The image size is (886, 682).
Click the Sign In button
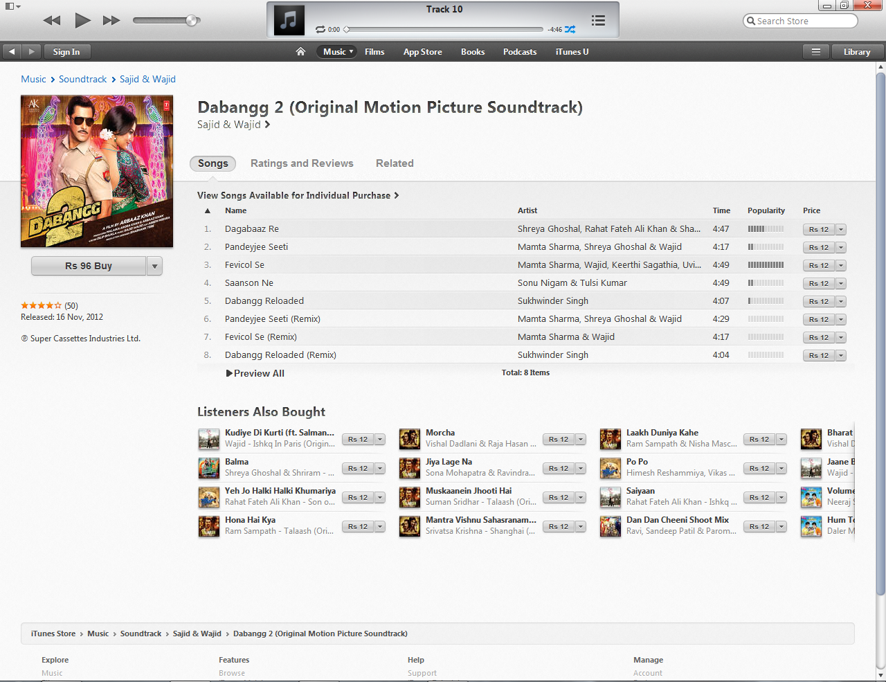tap(66, 52)
